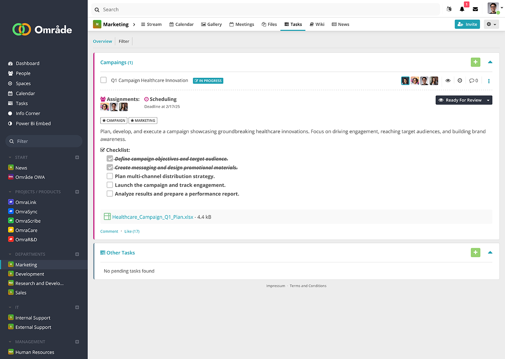Check 'Plan multi-channel distribution strategy' item
The image size is (505, 359).
110,176
